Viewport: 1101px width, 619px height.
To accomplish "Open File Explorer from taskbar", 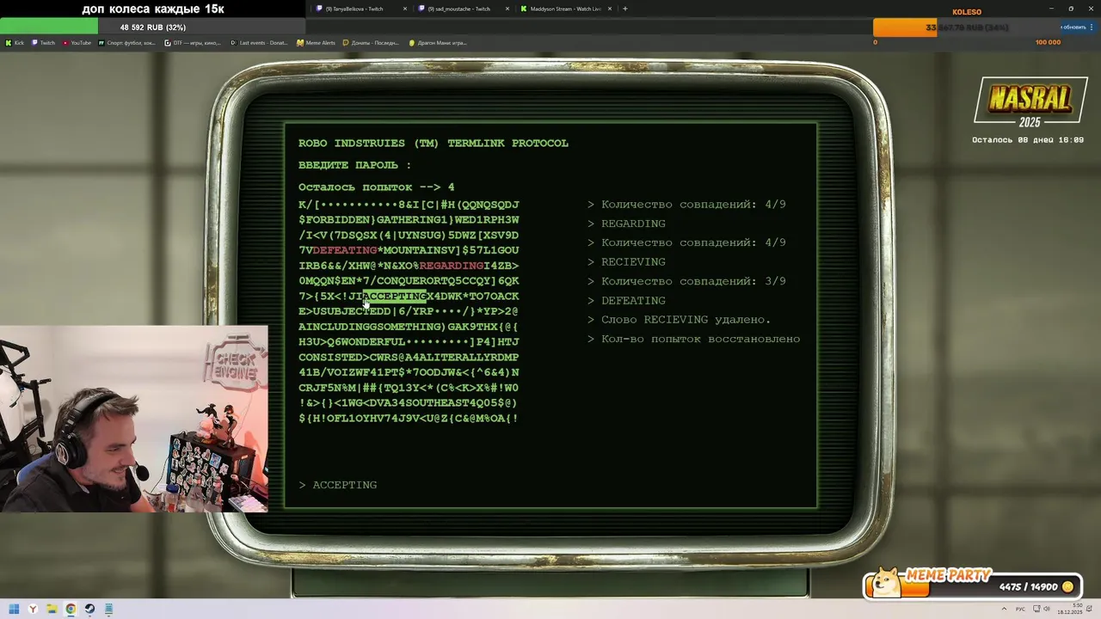I will click(52, 610).
